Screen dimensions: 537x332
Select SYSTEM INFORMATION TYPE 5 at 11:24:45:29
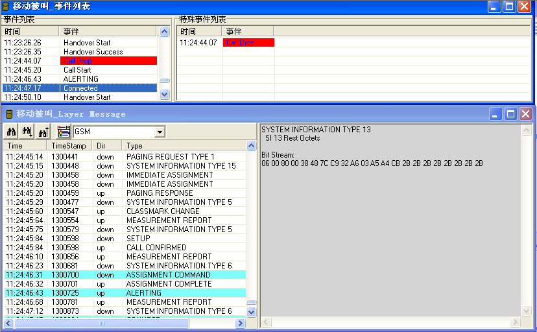pyautogui.click(x=125, y=202)
